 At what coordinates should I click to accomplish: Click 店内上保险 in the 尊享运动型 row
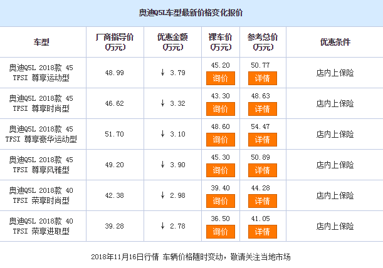(335, 73)
